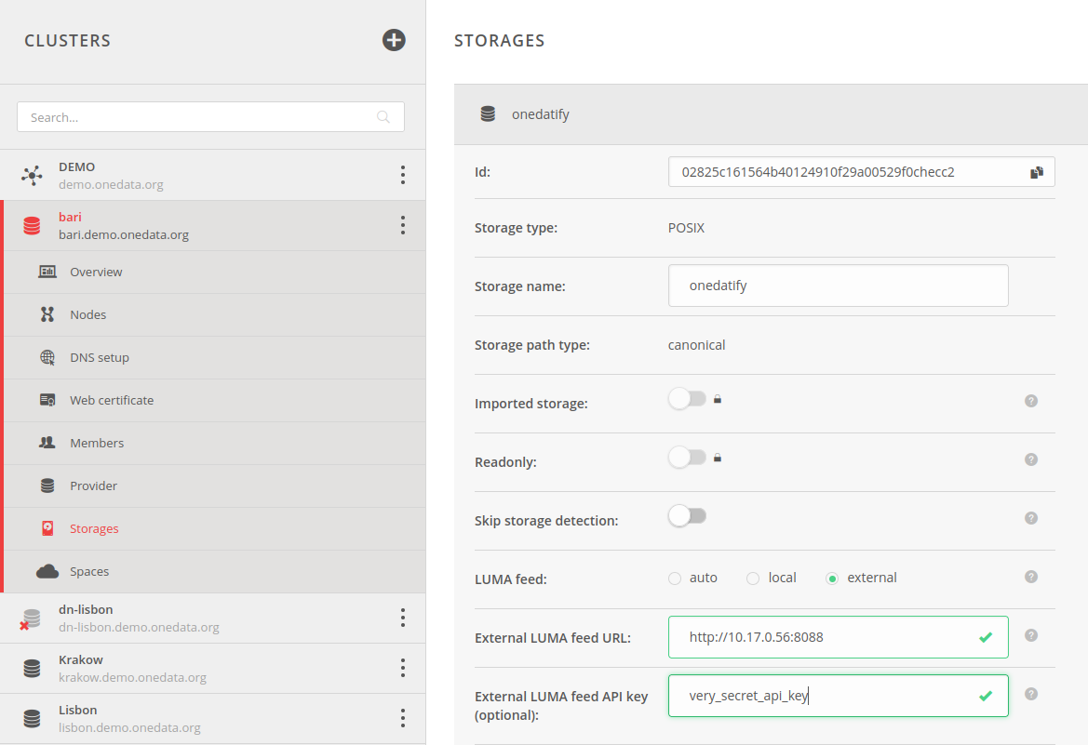Select the DEMO cluster entry

coord(213,176)
